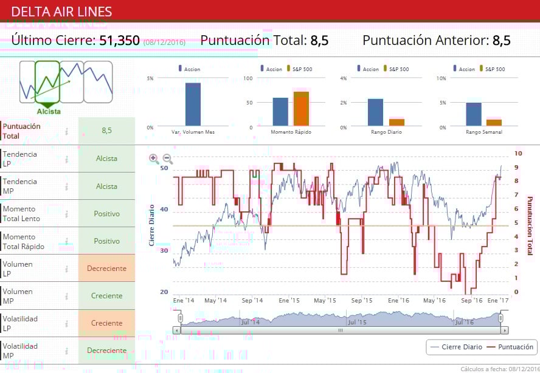Open info icon beside Momento Total Rápido
Image resolution: width=540 pixels, height=373 pixels.
coord(67,241)
